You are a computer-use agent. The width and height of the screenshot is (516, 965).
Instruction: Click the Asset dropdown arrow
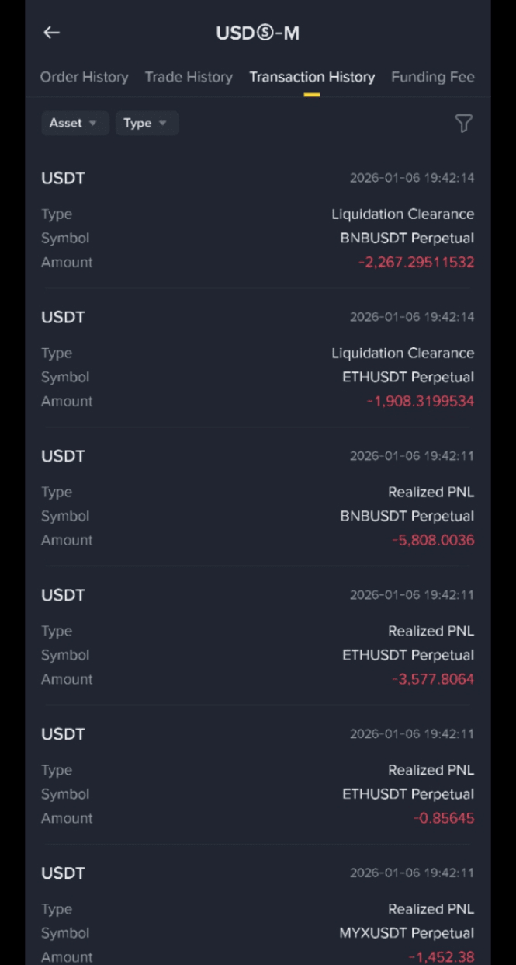pyautogui.click(x=93, y=124)
